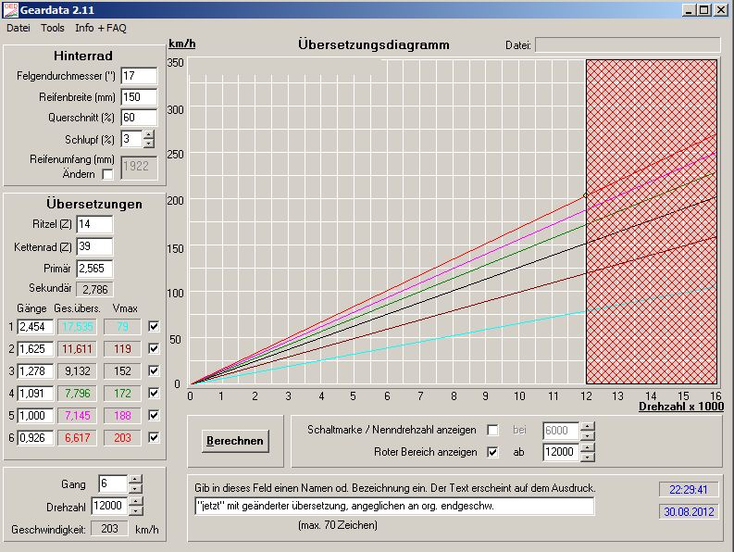
Task: Raise the red zone start rpm stepper
Action: pos(588,447)
